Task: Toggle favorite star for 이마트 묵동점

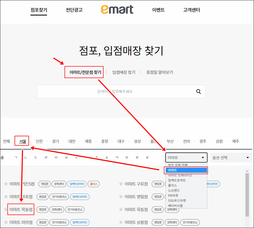Action: (x=120, y=210)
